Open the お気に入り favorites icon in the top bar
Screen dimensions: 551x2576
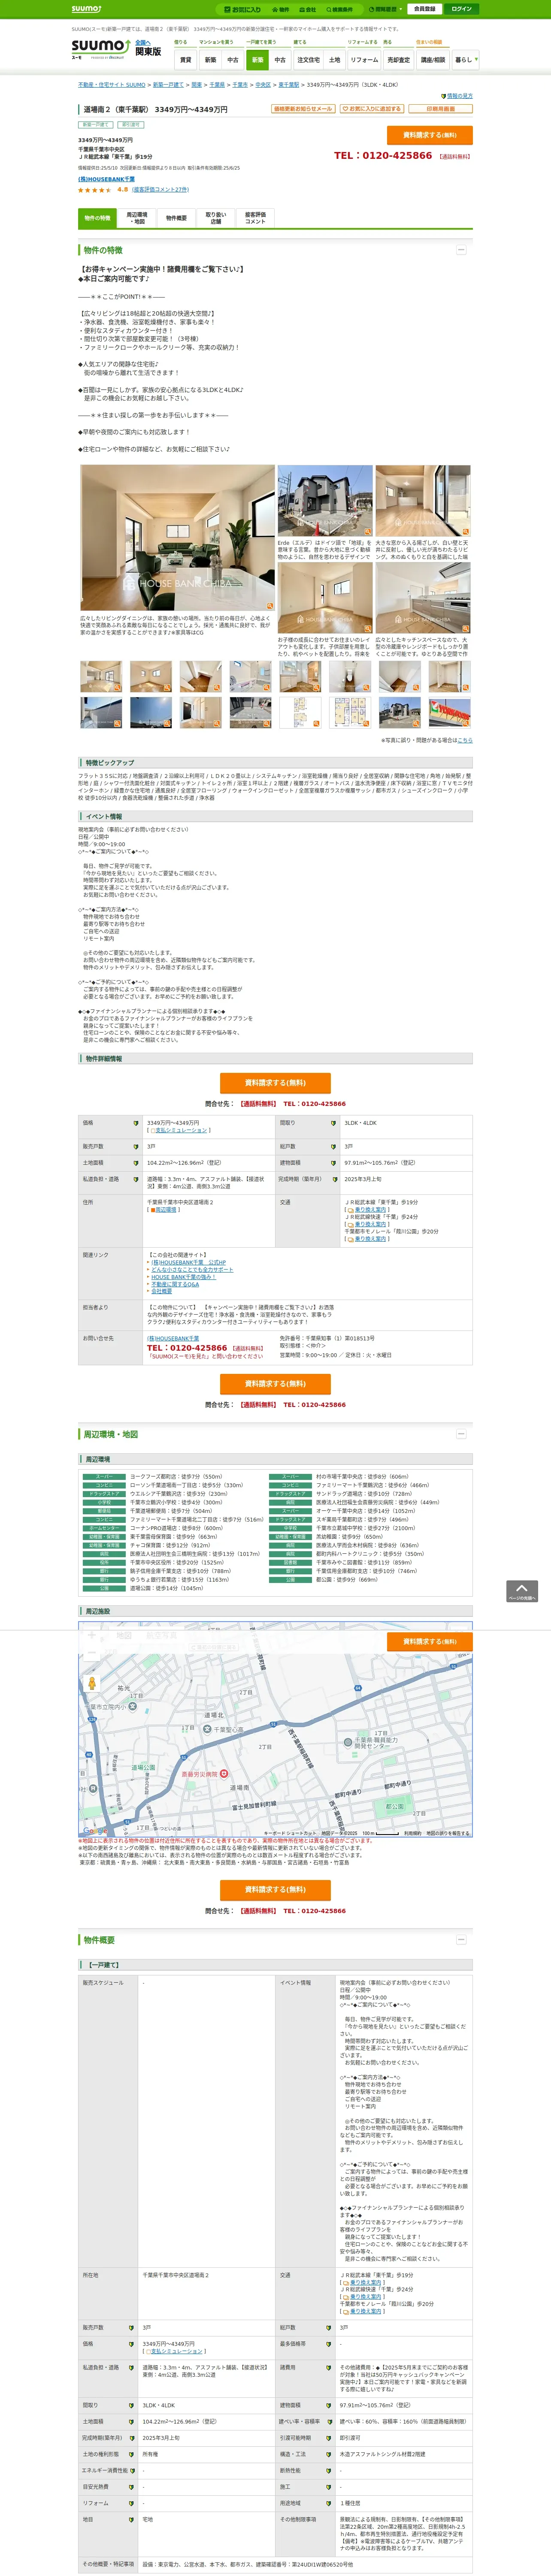point(242,9)
